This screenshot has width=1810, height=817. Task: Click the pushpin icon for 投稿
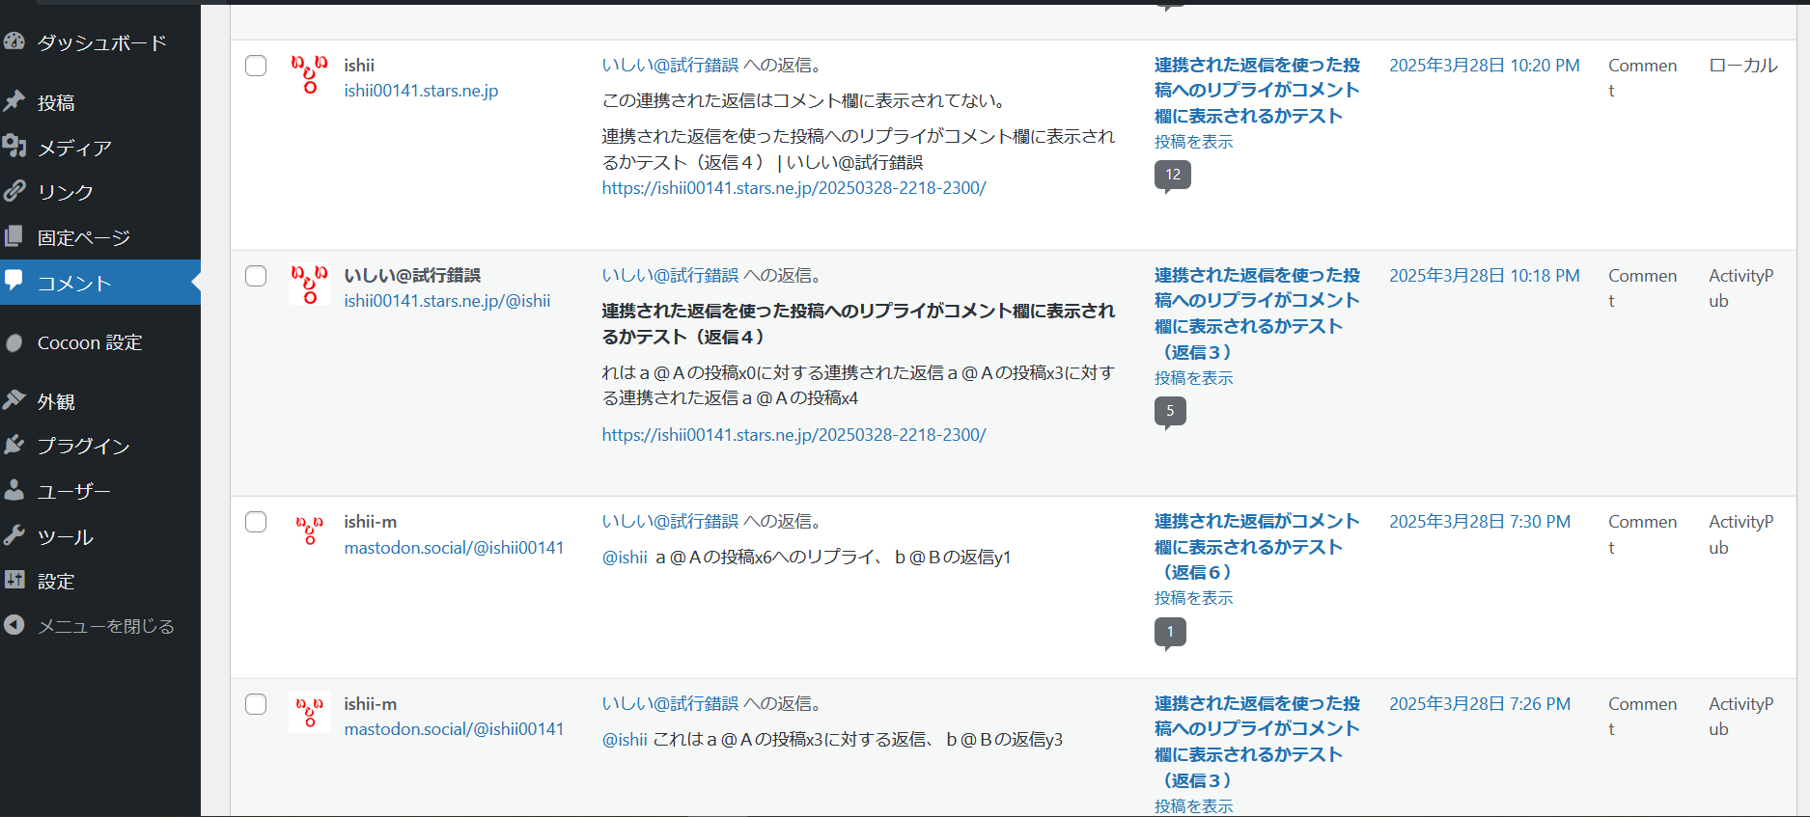click(14, 101)
